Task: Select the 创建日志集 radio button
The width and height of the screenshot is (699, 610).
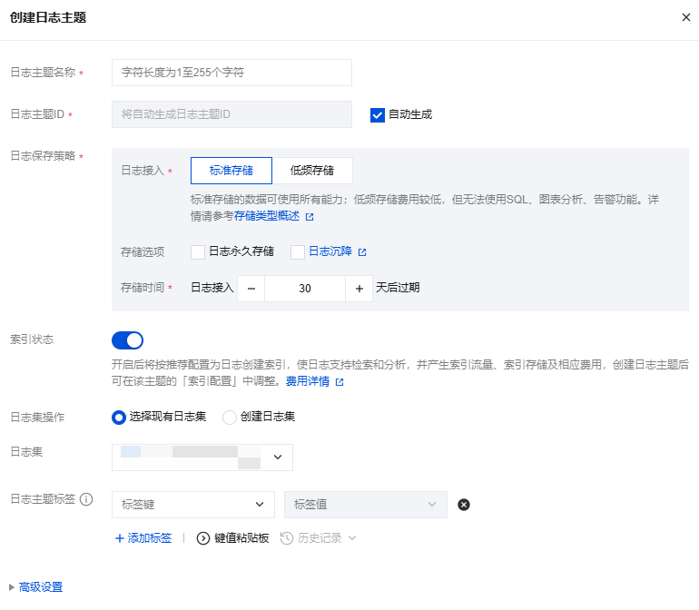Action: pyautogui.click(x=230, y=418)
